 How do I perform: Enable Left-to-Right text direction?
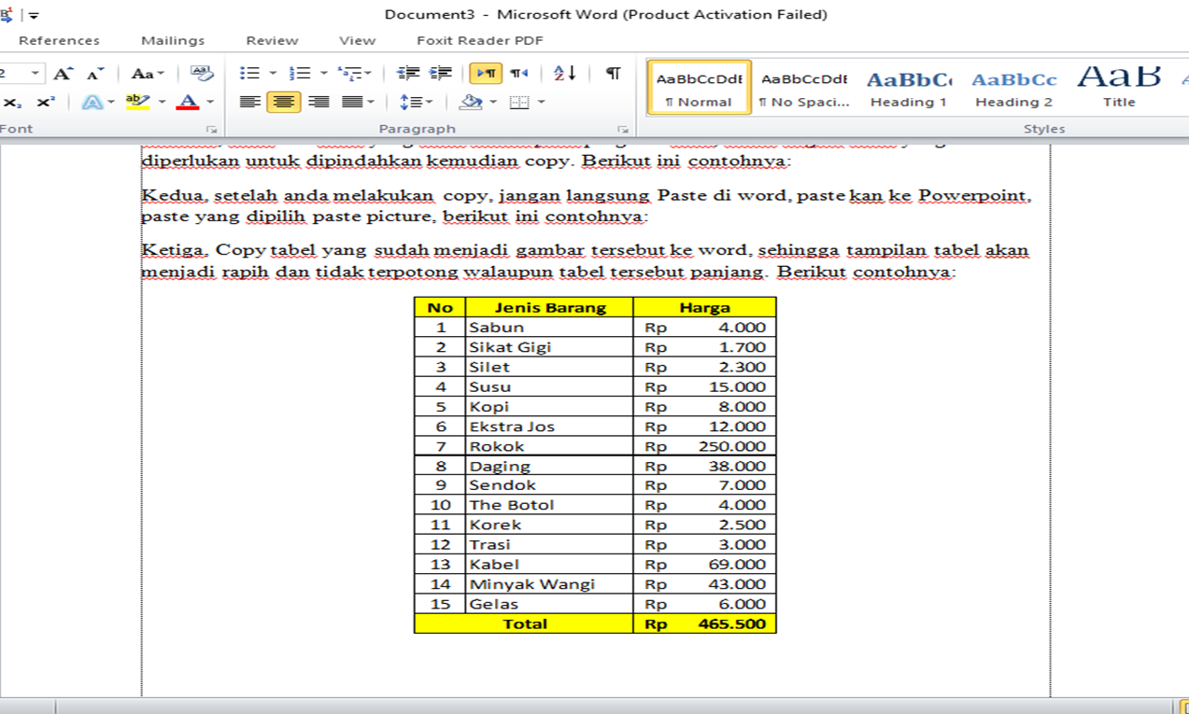click(486, 73)
